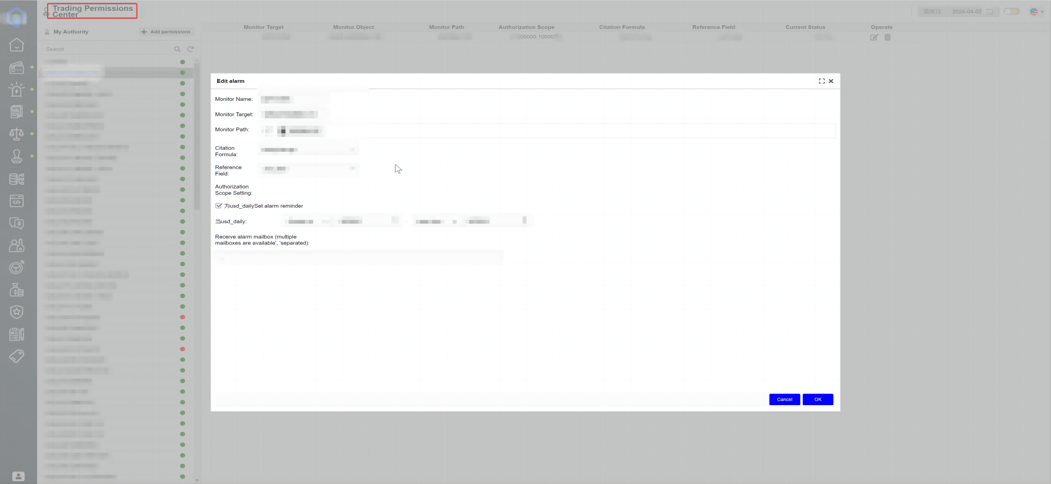
Task: Open the Citation Formula dropdown
Action: 308,150
